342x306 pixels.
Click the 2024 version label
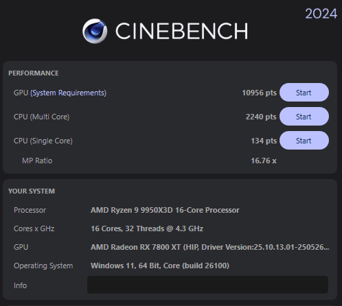click(x=321, y=14)
